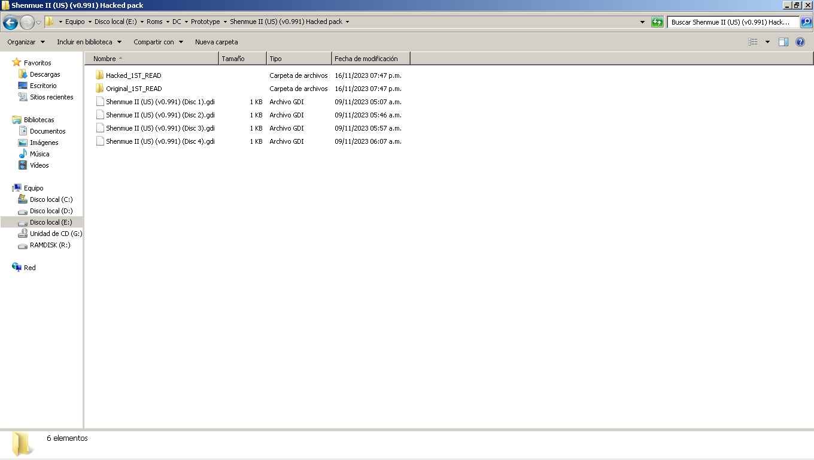Open the Imágenes library

44,143
